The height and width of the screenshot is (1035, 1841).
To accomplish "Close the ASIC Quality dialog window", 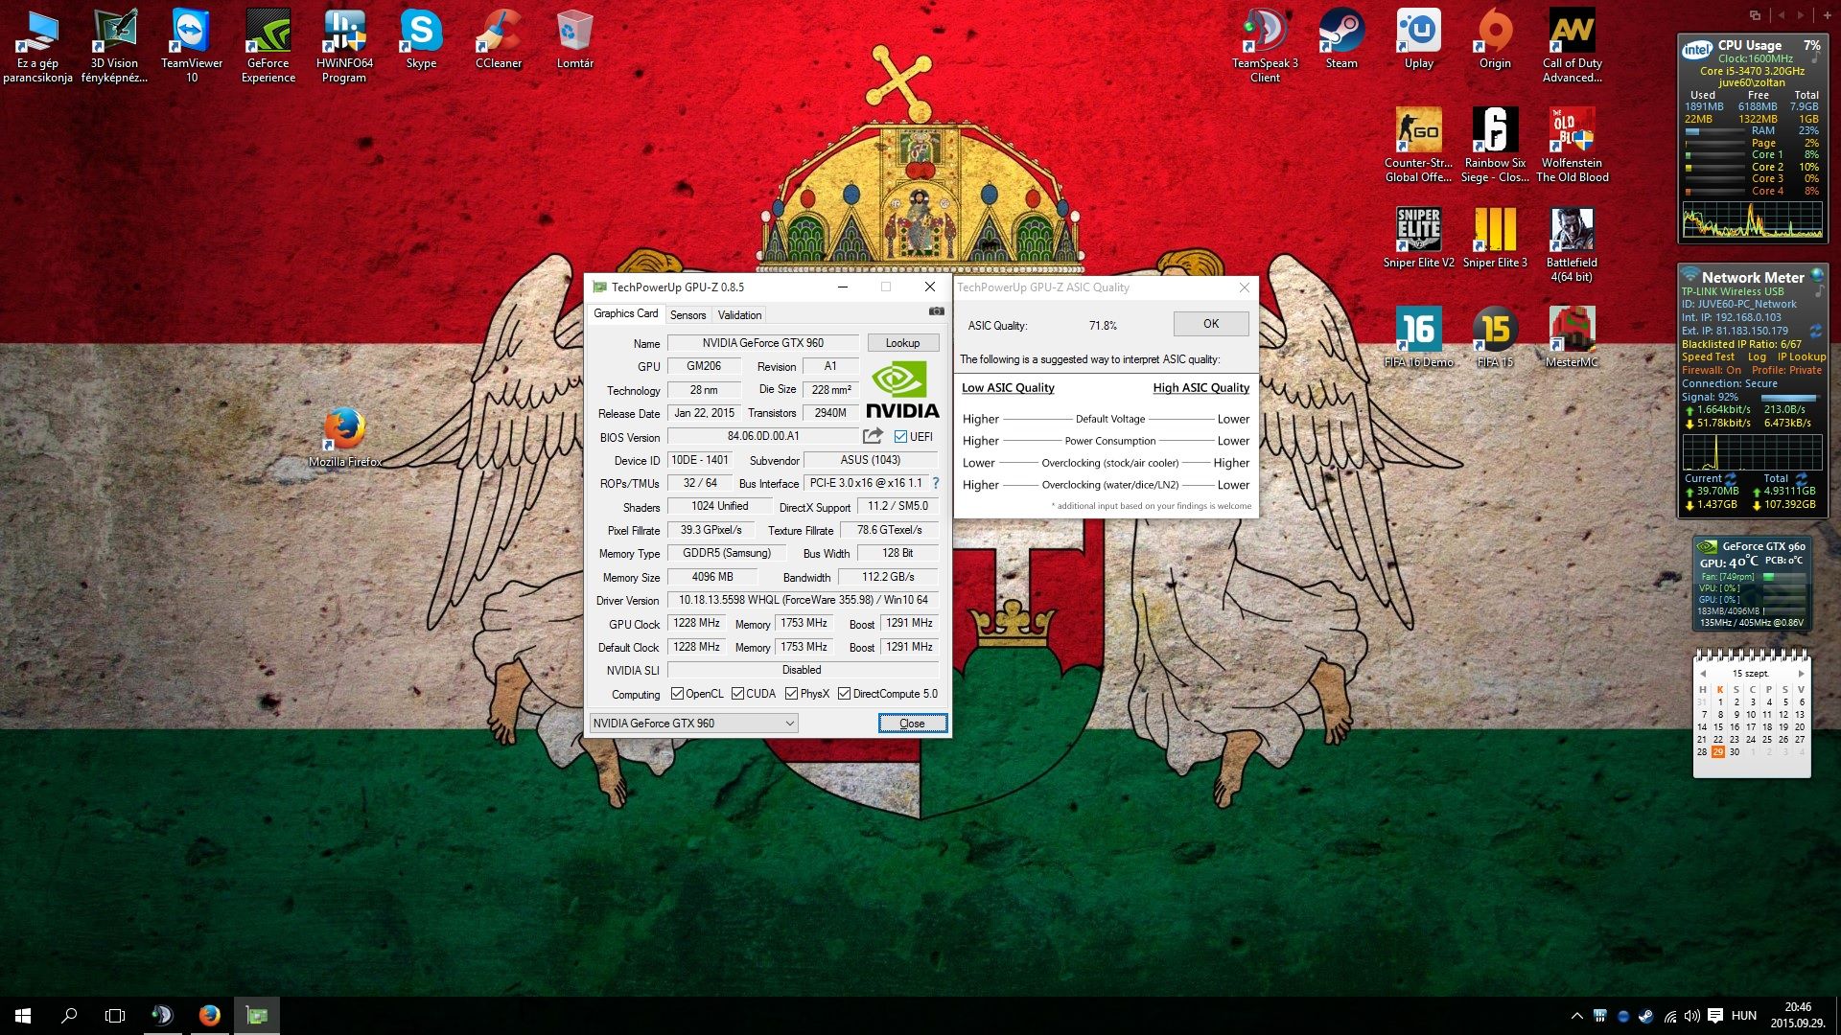I will 1244,287.
